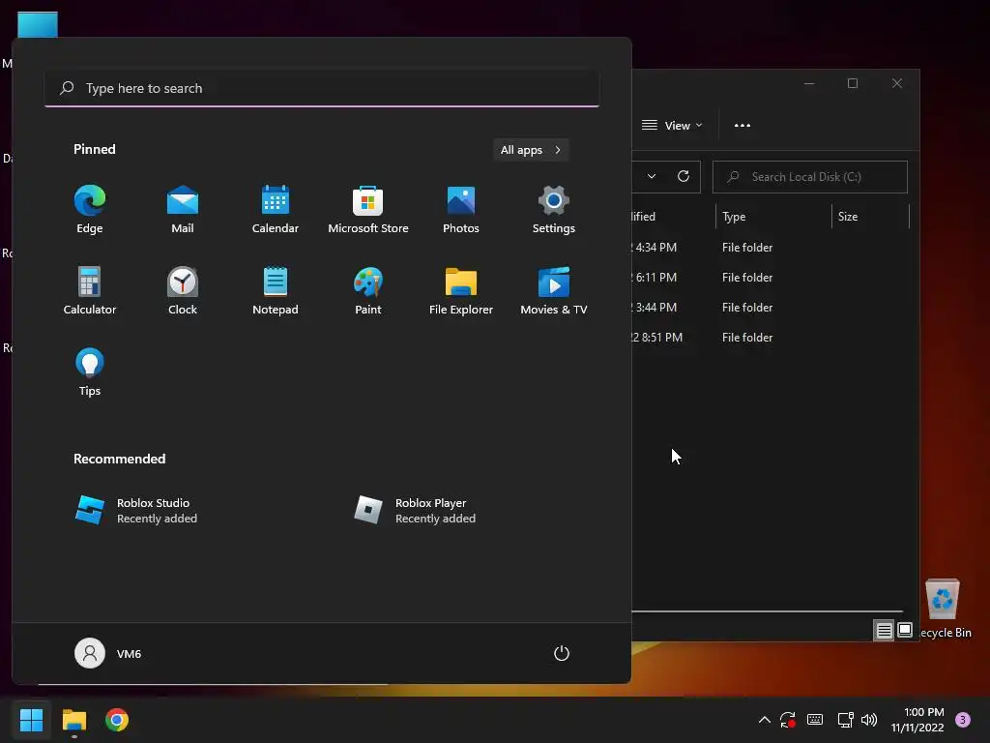Launch Google Chrome from taskbar
This screenshot has width=990, height=743.
tap(117, 720)
